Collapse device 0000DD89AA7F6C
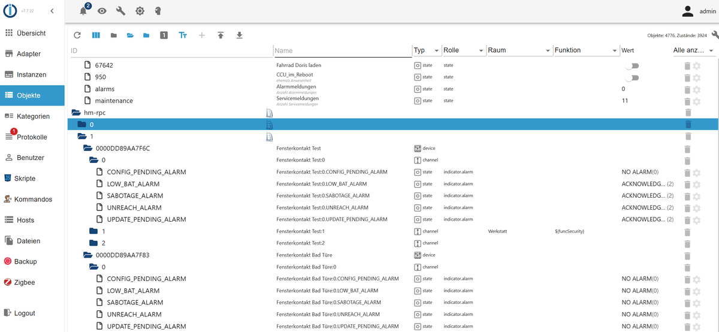This screenshot has width=719, height=332. [87, 148]
